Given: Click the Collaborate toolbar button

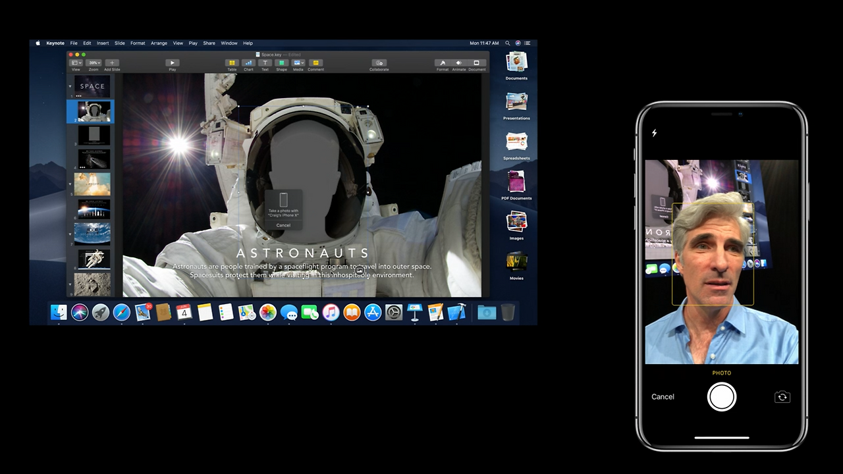Looking at the screenshot, I should click(379, 63).
